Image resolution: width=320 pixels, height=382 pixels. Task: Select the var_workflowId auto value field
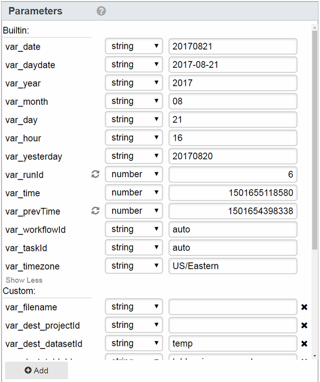233,229
